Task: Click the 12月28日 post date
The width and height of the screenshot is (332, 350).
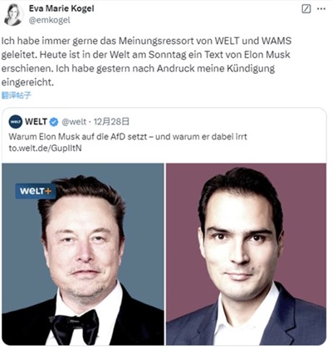Action: 111,121
